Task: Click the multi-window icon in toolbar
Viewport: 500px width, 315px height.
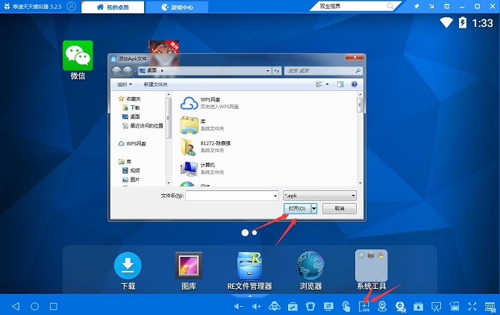Action: (454, 306)
